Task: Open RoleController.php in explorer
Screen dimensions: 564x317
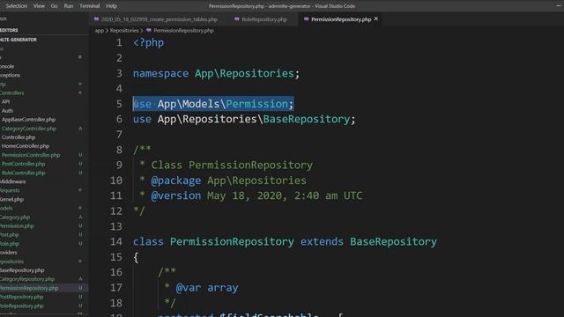Action: point(24,173)
